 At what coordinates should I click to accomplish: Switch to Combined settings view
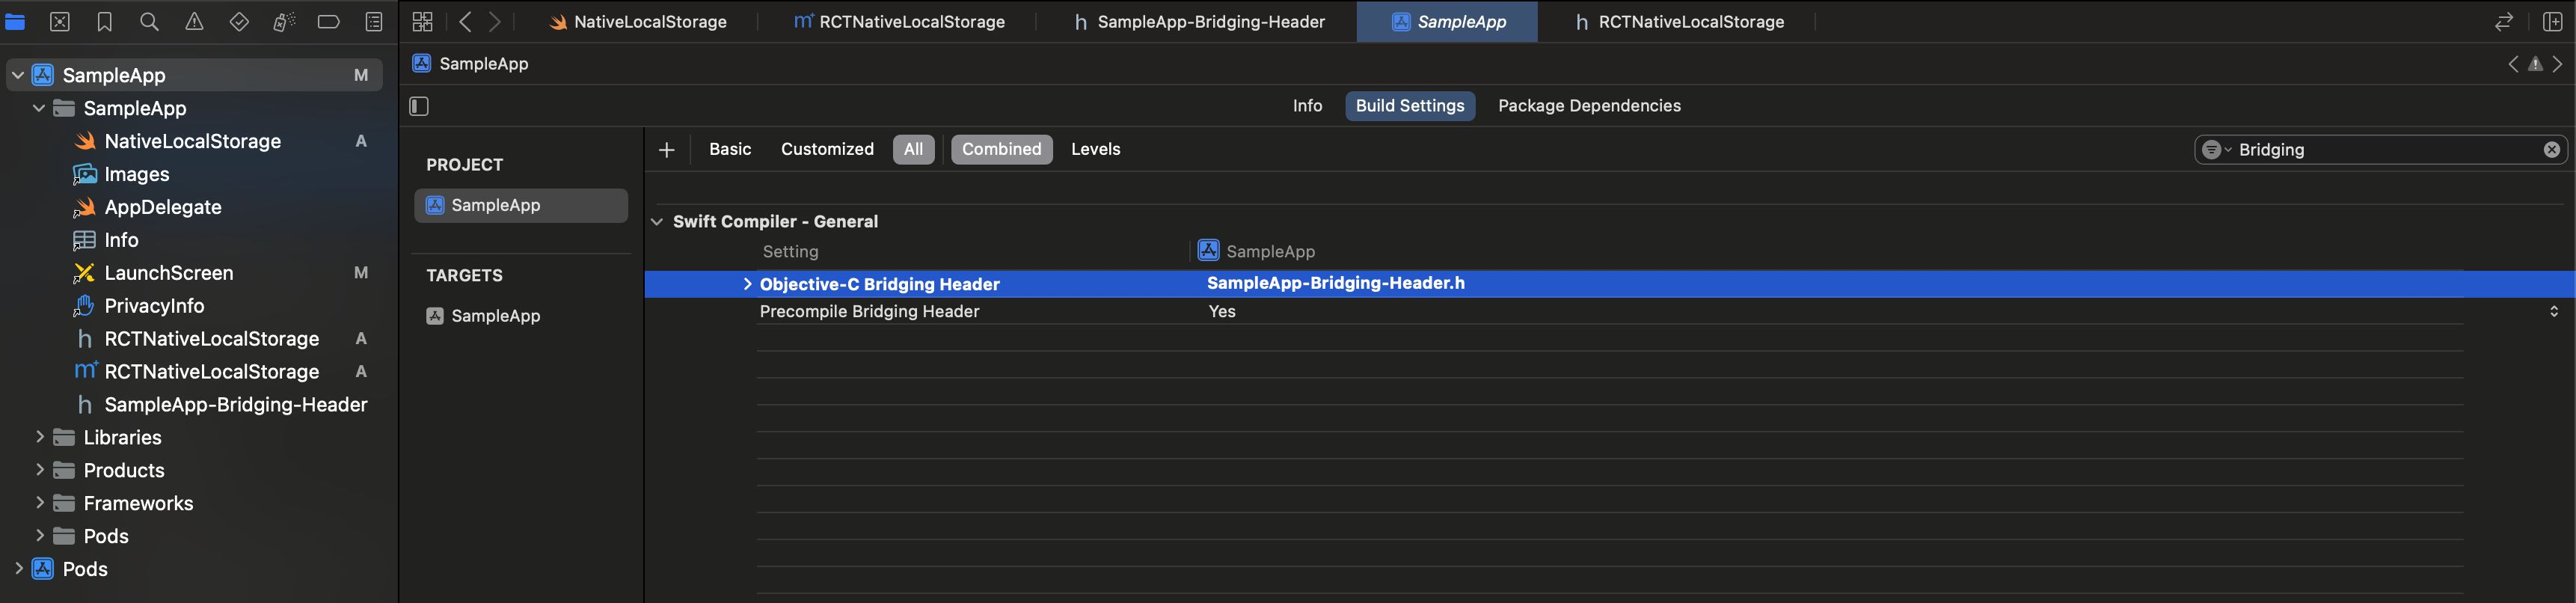pos(1001,149)
